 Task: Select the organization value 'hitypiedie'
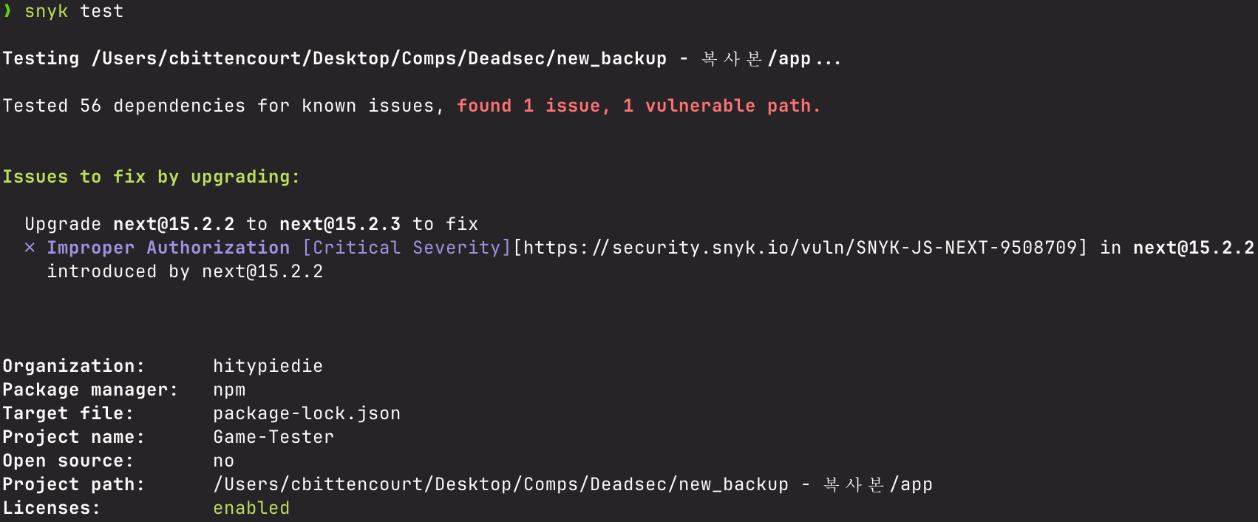(268, 366)
